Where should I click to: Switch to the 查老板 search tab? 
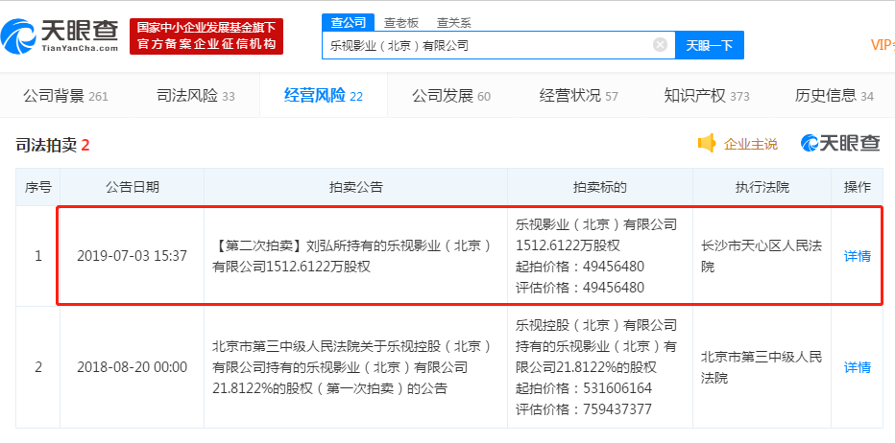[x=401, y=23]
